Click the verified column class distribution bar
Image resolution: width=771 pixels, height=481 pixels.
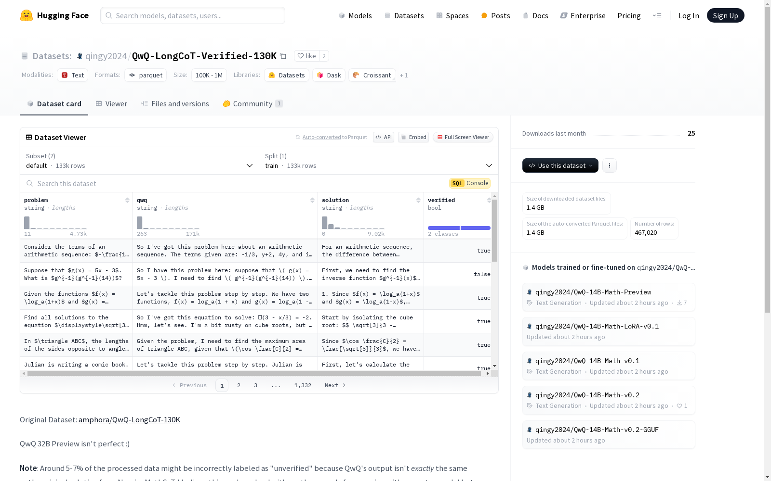coord(459,228)
